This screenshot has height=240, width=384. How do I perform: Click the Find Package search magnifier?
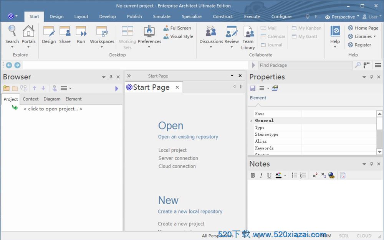tap(358, 65)
